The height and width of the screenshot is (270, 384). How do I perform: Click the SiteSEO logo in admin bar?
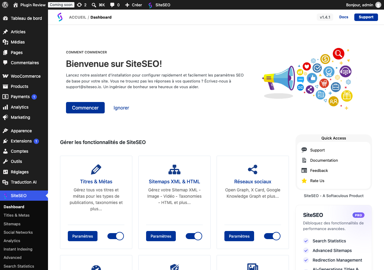(150, 5)
